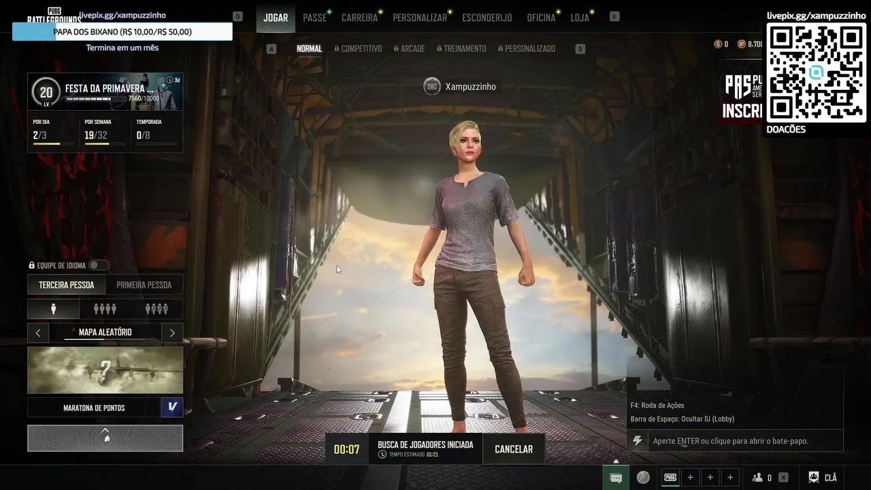The image size is (871, 490).
Task: Click the Xampuzzinho player name
Action: click(x=471, y=86)
